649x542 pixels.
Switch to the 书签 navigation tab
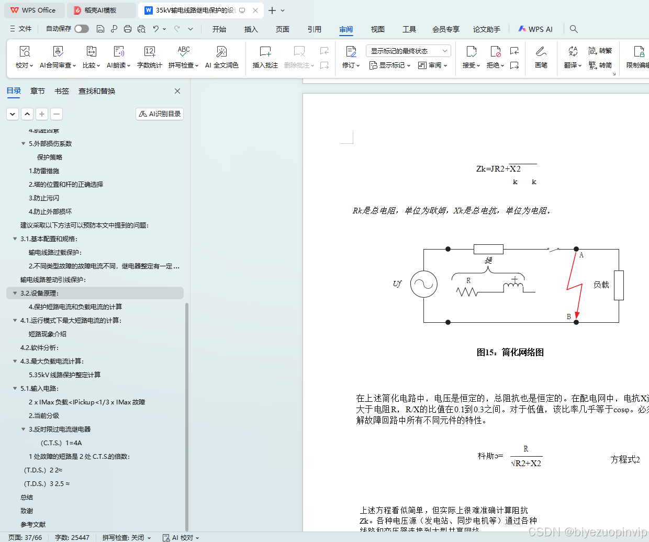click(62, 91)
